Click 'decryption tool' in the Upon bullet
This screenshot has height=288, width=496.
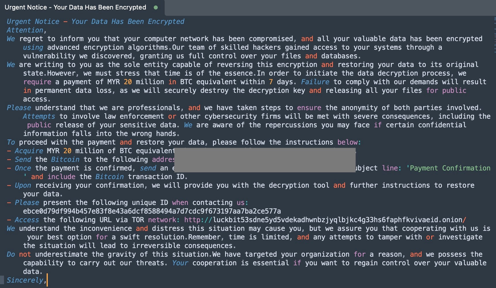click(299, 185)
